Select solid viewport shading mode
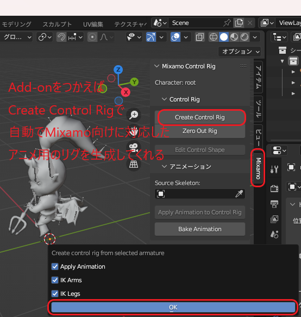 pos(224,37)
